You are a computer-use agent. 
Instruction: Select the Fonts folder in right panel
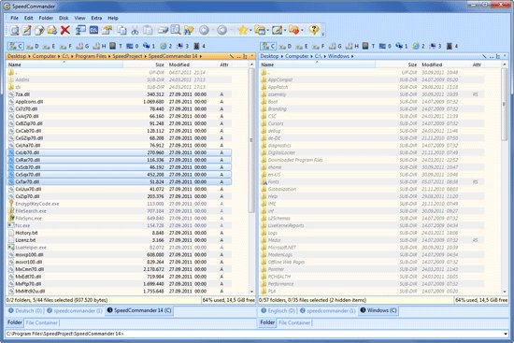(x=372, y=181)
